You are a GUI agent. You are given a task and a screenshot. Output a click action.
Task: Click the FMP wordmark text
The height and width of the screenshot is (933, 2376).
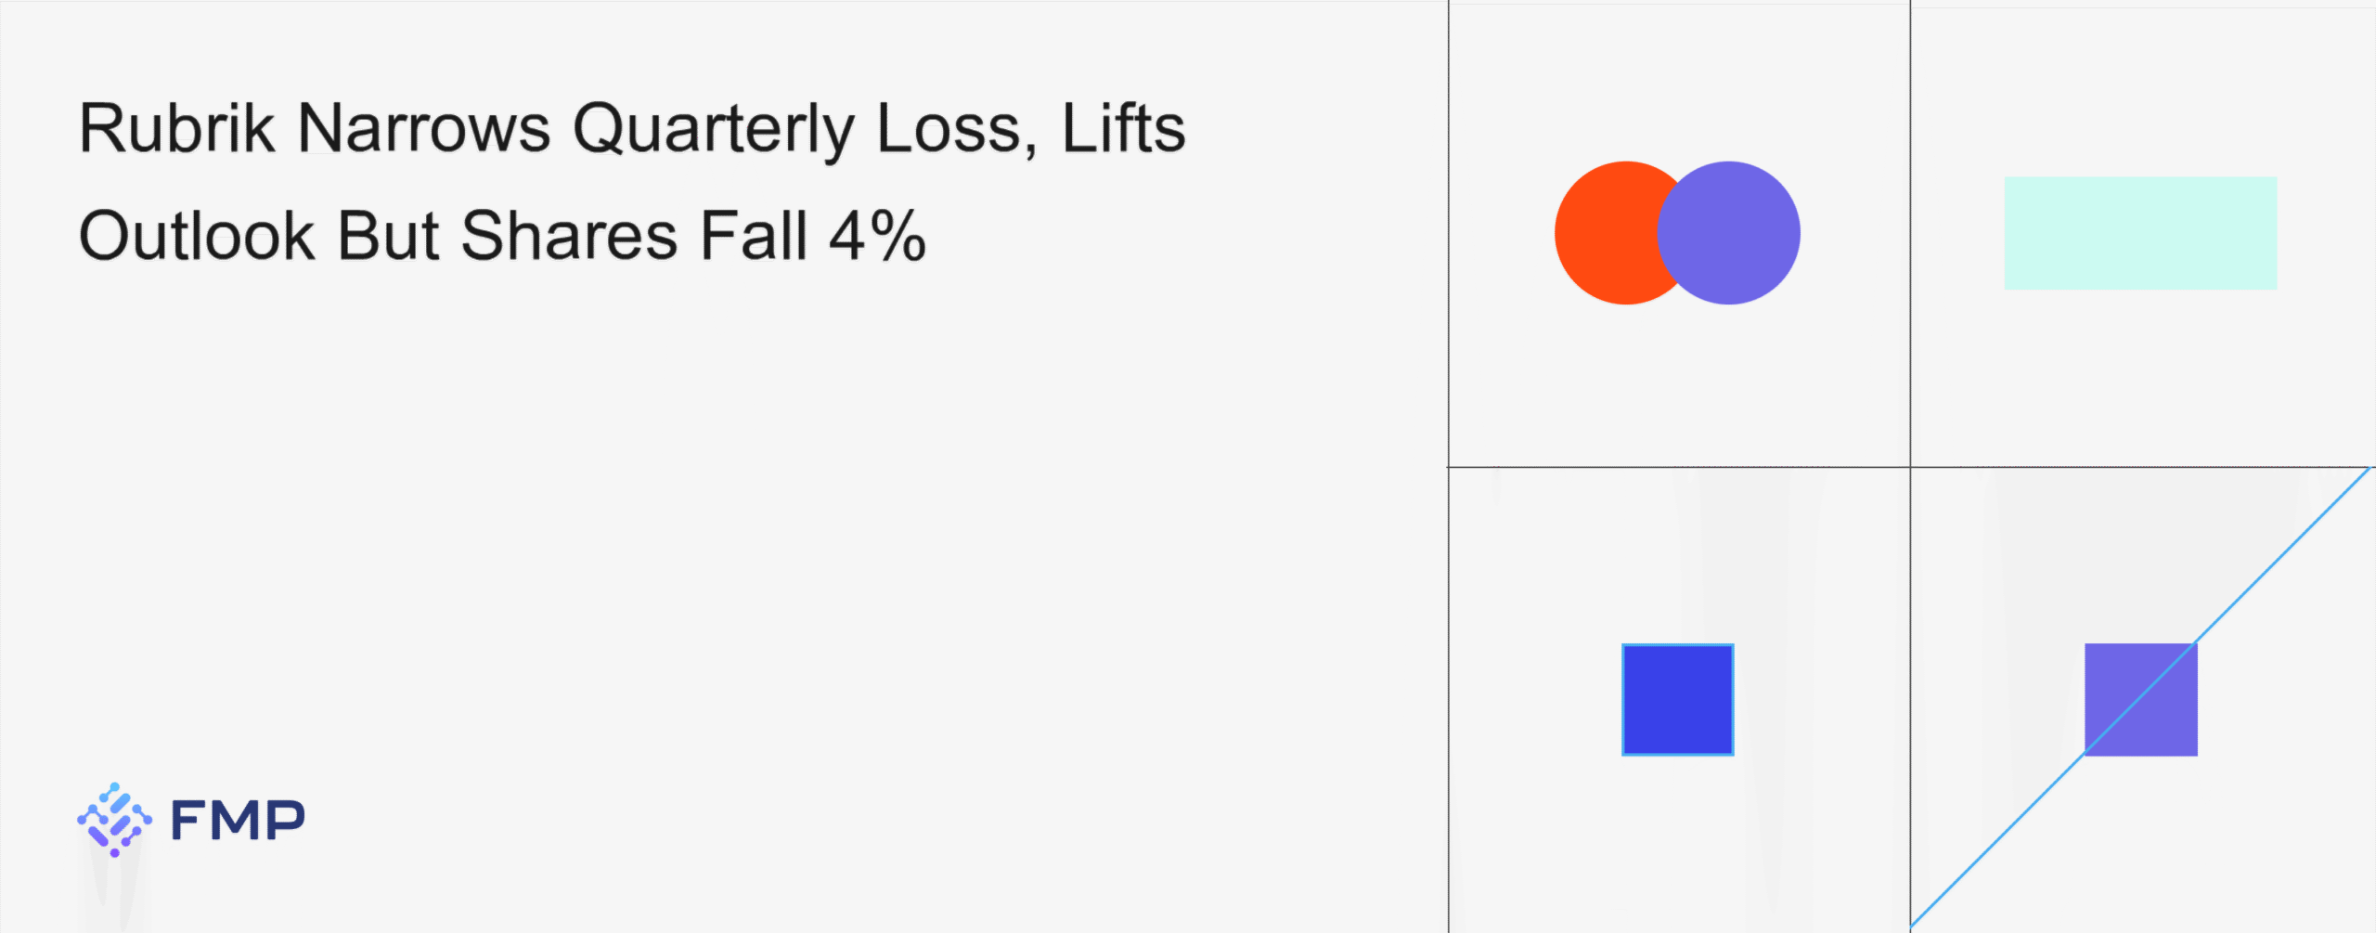point(238,821)
